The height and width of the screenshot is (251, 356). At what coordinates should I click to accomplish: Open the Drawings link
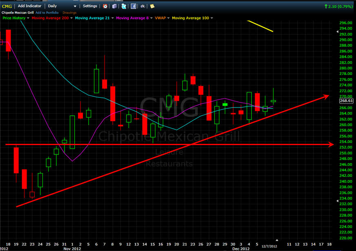click(x=69, y=13)
